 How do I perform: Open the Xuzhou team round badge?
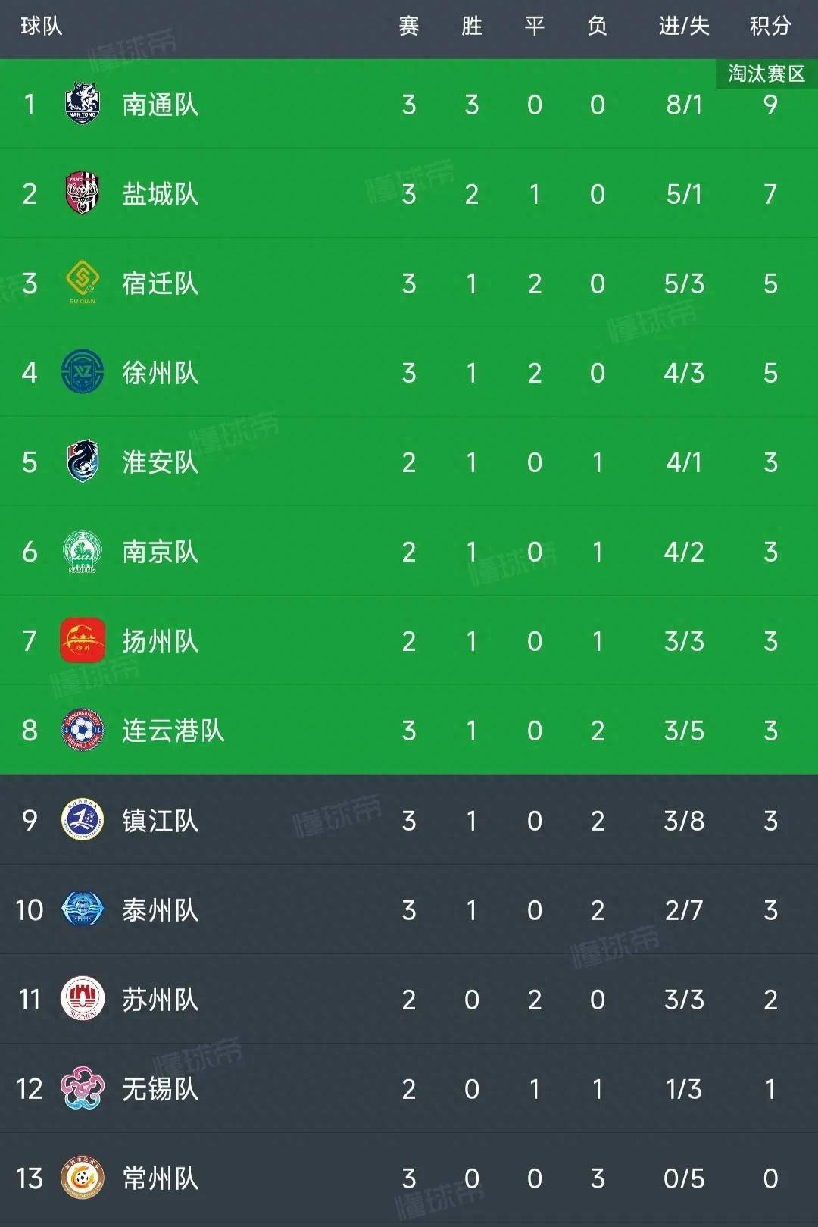(83, 372)
